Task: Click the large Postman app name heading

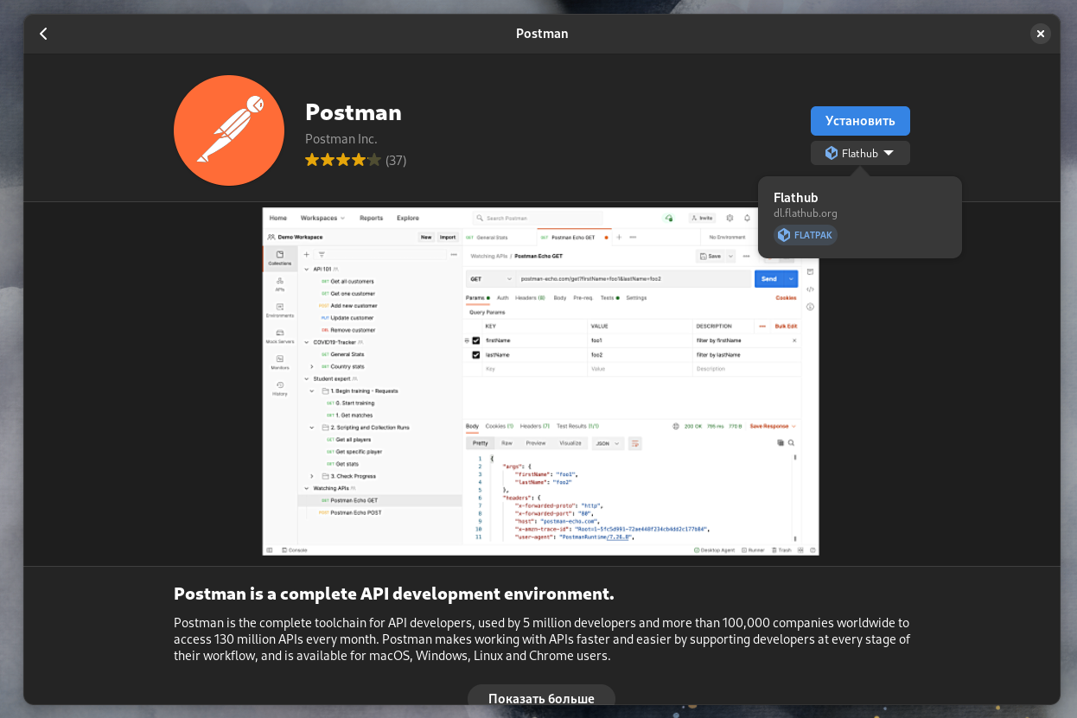Action: click(354, 112)
